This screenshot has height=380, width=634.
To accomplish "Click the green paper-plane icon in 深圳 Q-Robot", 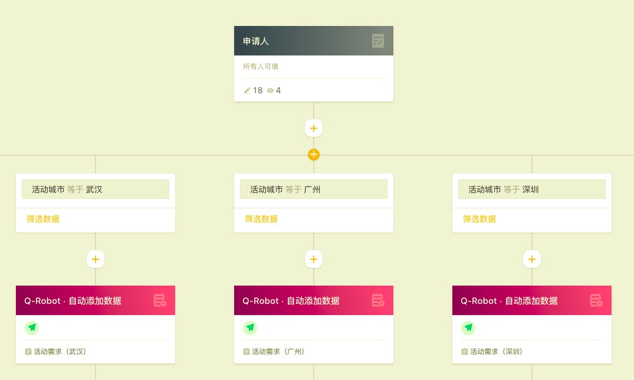I will click(x=468, y=327).
